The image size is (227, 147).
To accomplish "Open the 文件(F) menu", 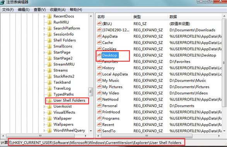I will [8, 10].
